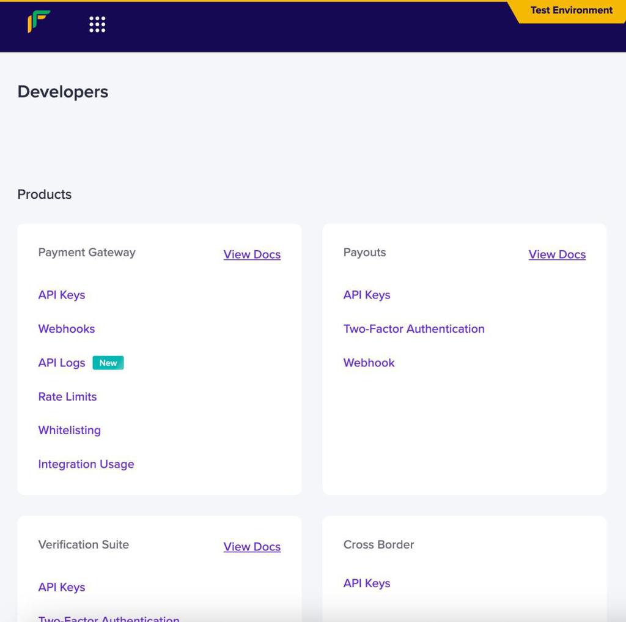Open Payouts API Keys
Image resolution: width=626 pixels, height=622 pixels.
[367, 295]
